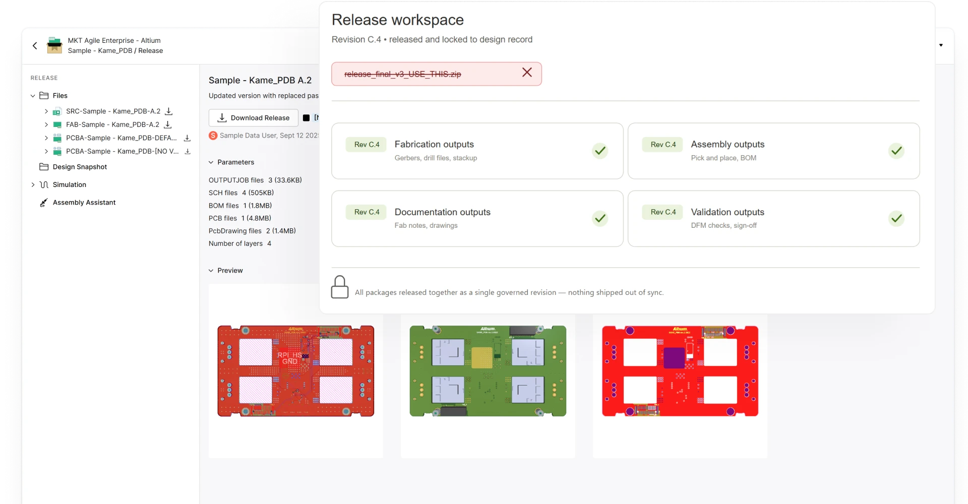The height and width of the screenshot is (504, 968).
Task: Collapse the Parameters section
Action: pos(211,162)
